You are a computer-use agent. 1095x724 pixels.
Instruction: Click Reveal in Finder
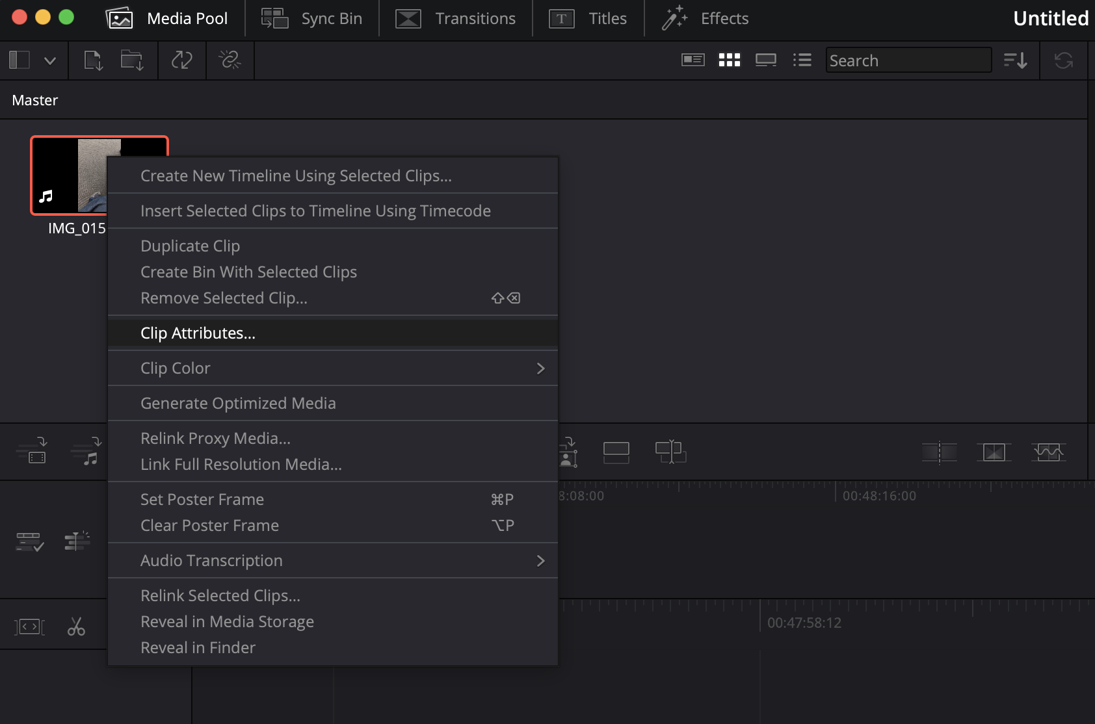[198, 648]
